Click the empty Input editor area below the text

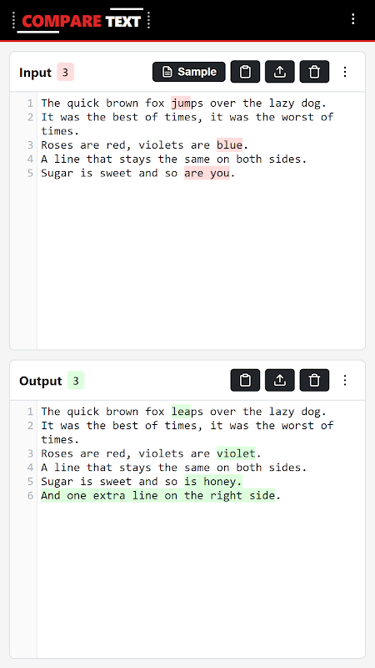coord(201,264)
